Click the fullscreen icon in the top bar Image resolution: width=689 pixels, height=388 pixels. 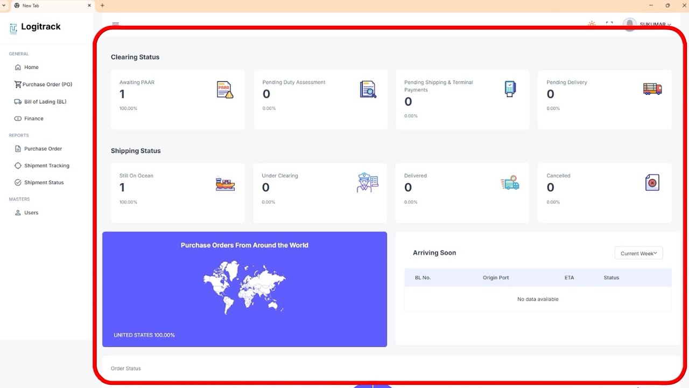point(609,24)
